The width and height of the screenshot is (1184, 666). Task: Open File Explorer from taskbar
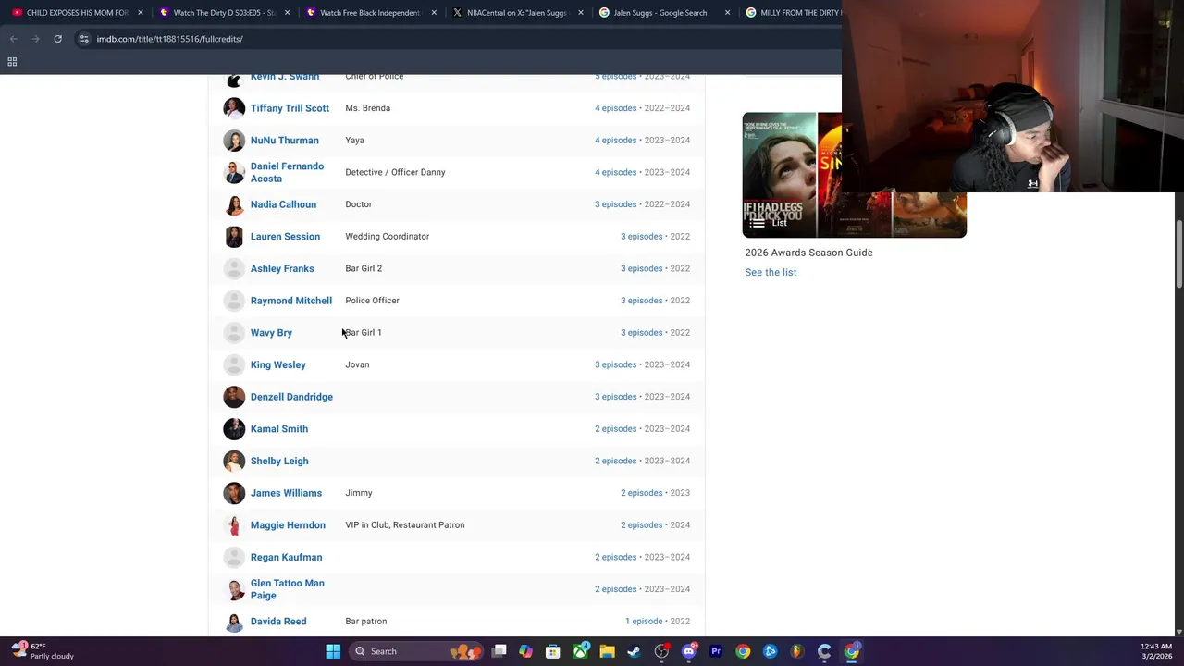(607, 651)
